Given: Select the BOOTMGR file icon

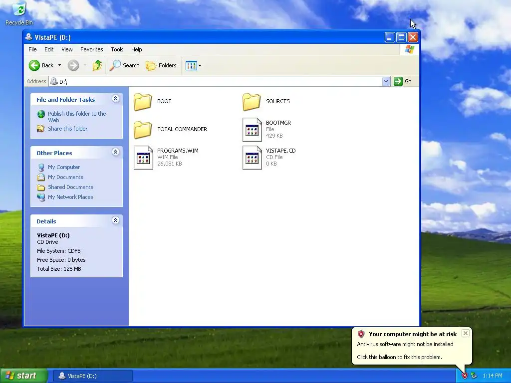Looking at the screenshot, I should [x=252, y=130].
